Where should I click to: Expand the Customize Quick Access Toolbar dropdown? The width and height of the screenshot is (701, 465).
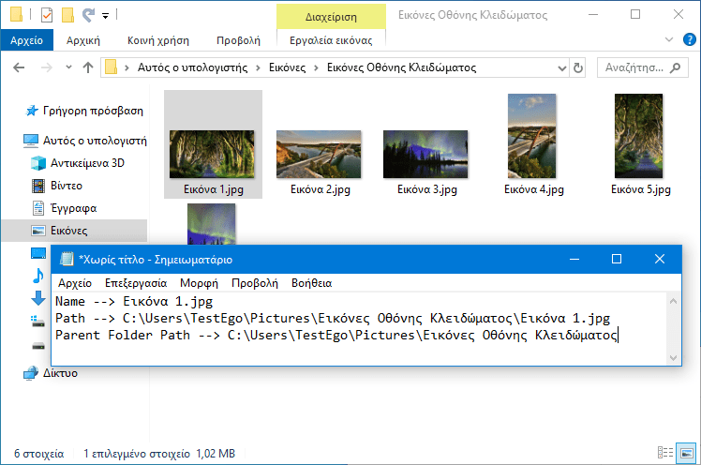click(x=105, y=16)
